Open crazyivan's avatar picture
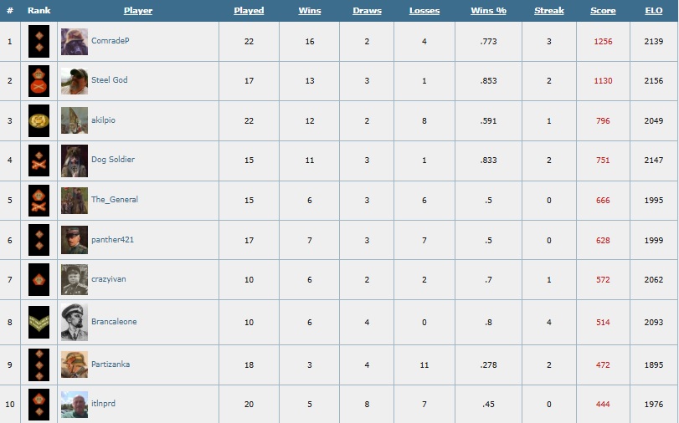This screenshot has width=679, height=423. tap(75, 279)
